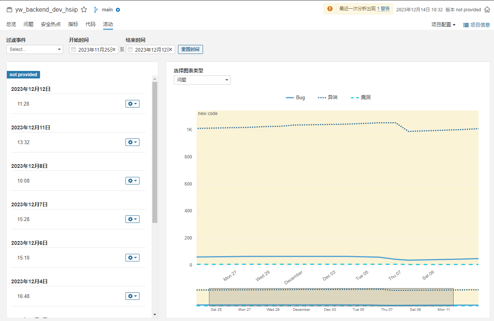The image size is (494, 321).
Task: Click the main branch name
Action: 107,10
